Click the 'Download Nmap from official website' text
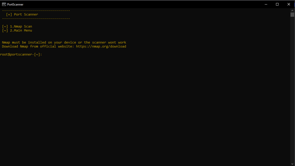This screenshot has width=295, height=166. 38,46
